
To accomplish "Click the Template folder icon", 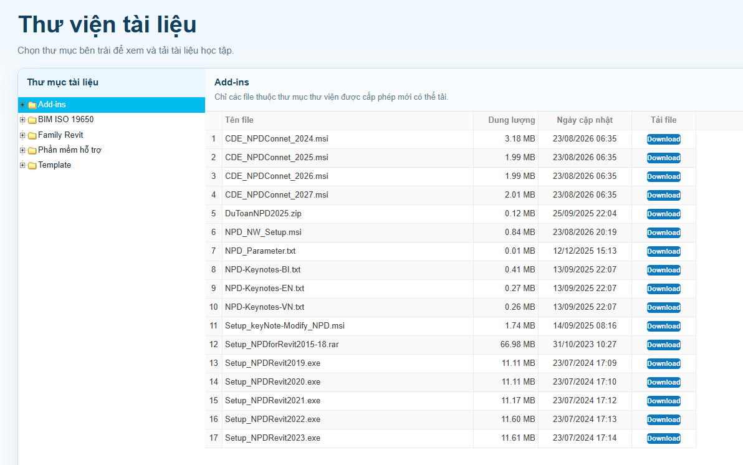I will (x=32, y=165).
